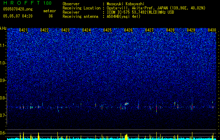Click the HROFFT title text

tap(21, 3)
